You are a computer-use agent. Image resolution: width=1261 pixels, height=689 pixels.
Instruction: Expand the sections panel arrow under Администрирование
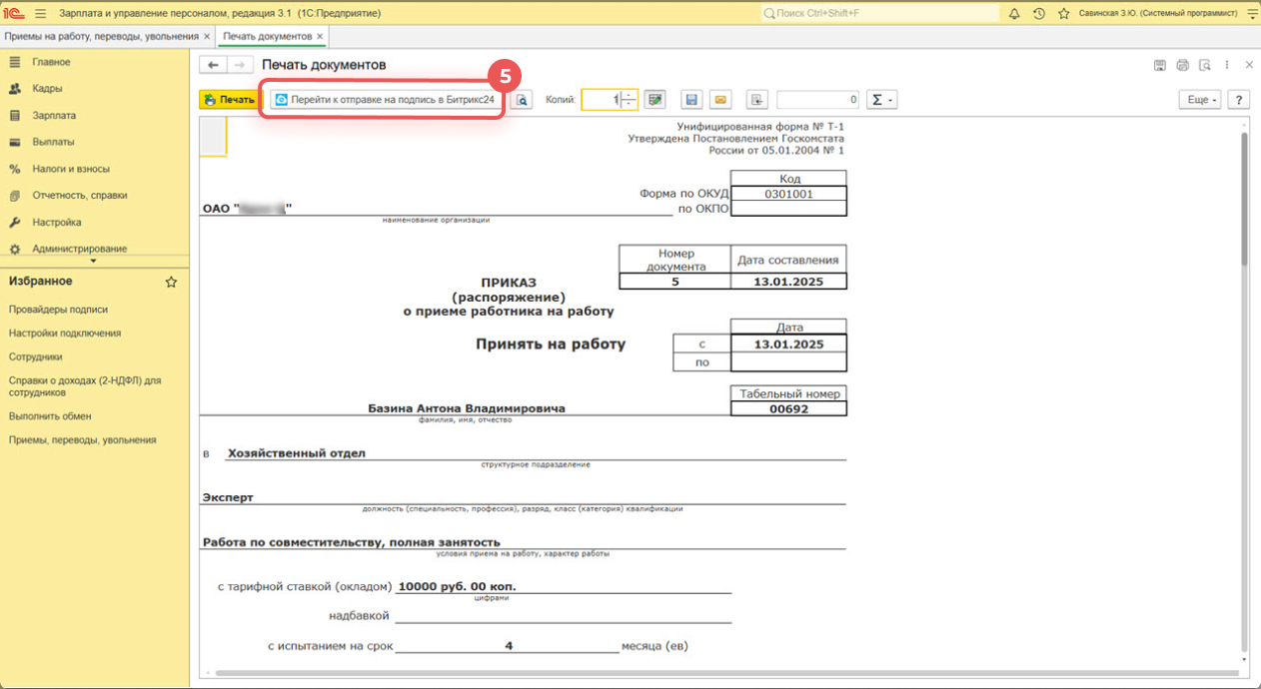(94, 261)
